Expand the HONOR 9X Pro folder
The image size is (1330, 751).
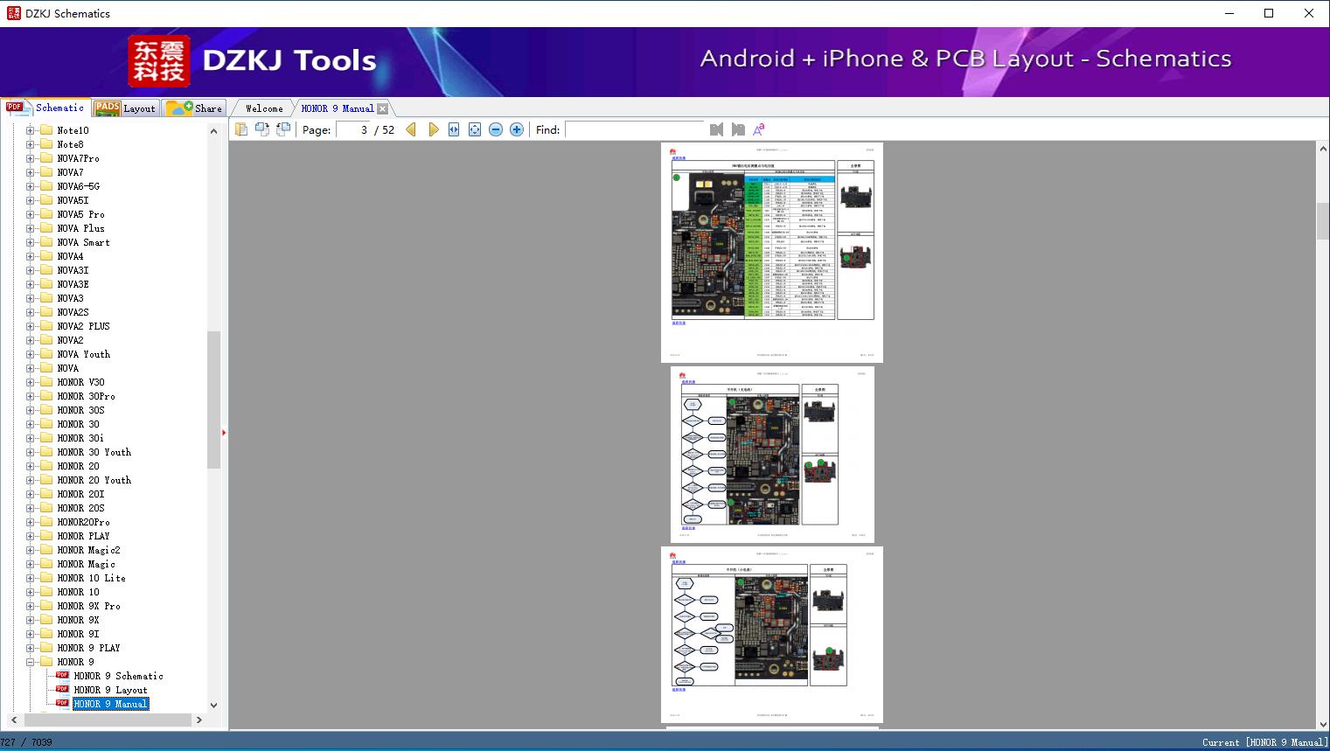30,606
